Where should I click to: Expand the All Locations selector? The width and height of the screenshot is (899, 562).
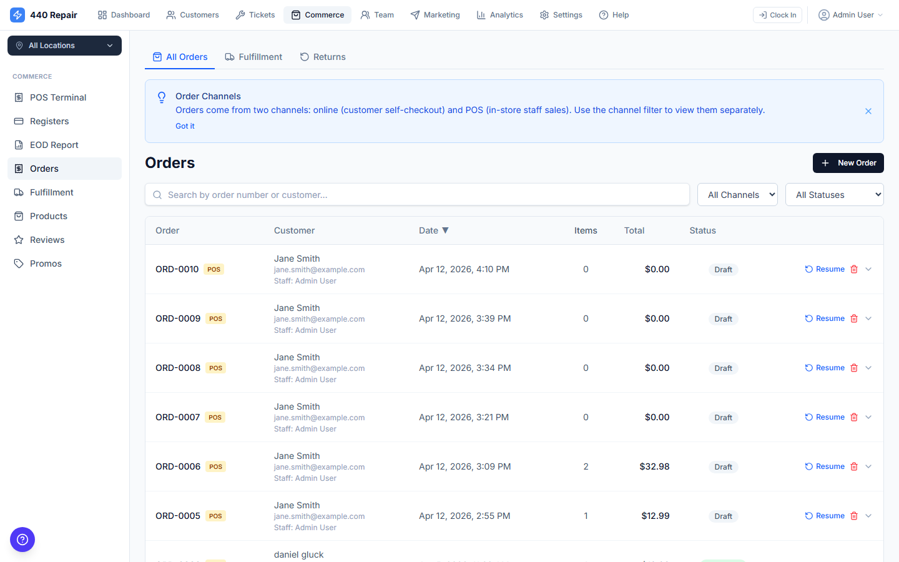[64, 46]
